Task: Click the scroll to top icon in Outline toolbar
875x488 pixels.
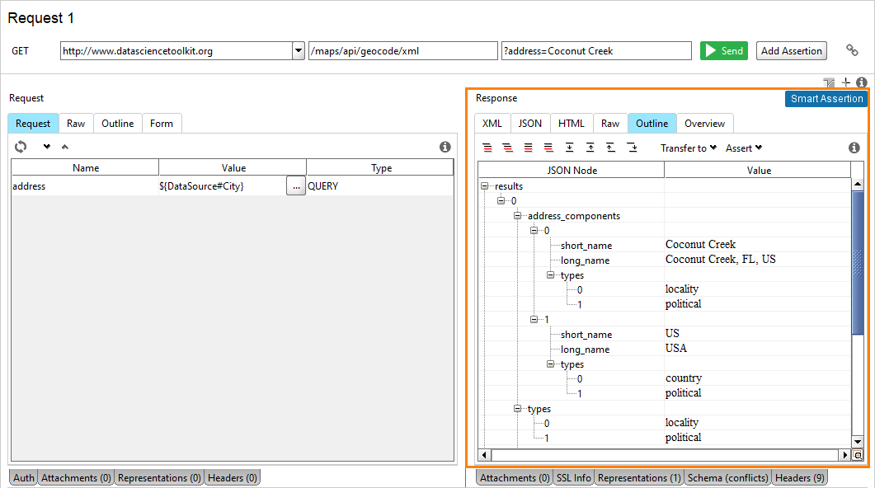Action: tap(590, 148)
